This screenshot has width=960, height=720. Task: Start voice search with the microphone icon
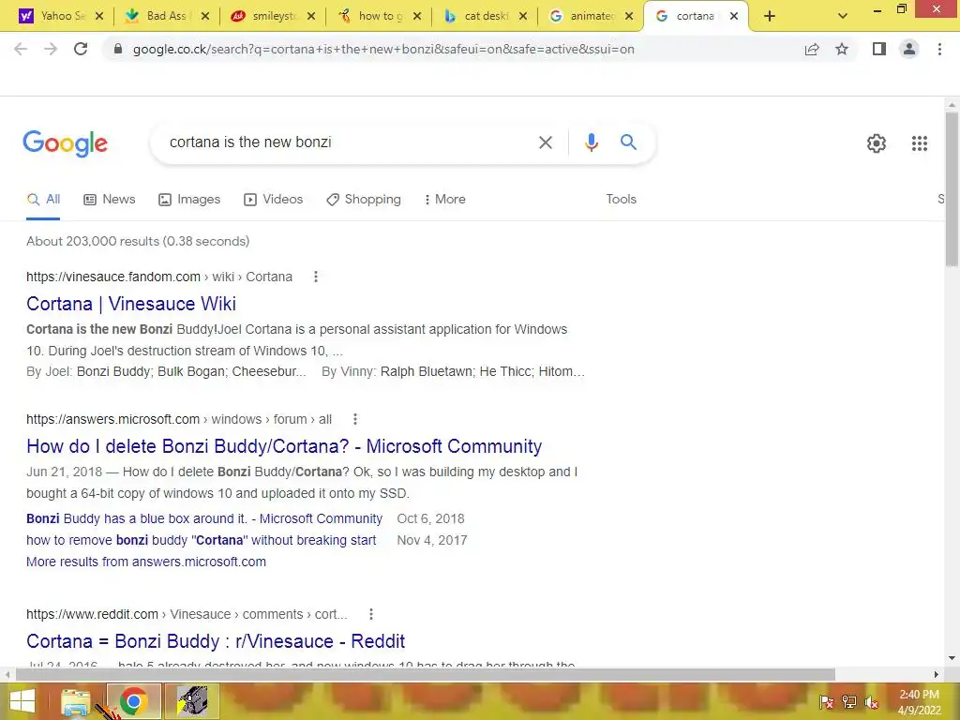tap(591, 142)
